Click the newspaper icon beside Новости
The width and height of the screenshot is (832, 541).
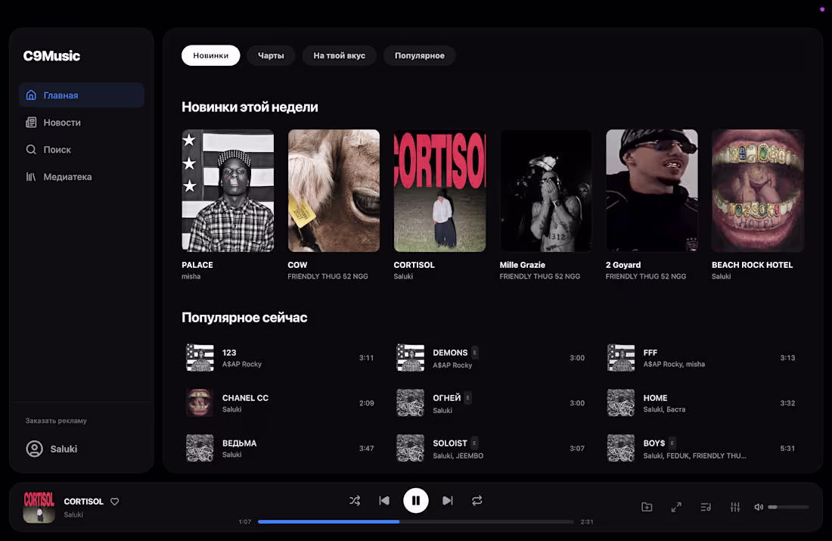(x=31, y=122)
